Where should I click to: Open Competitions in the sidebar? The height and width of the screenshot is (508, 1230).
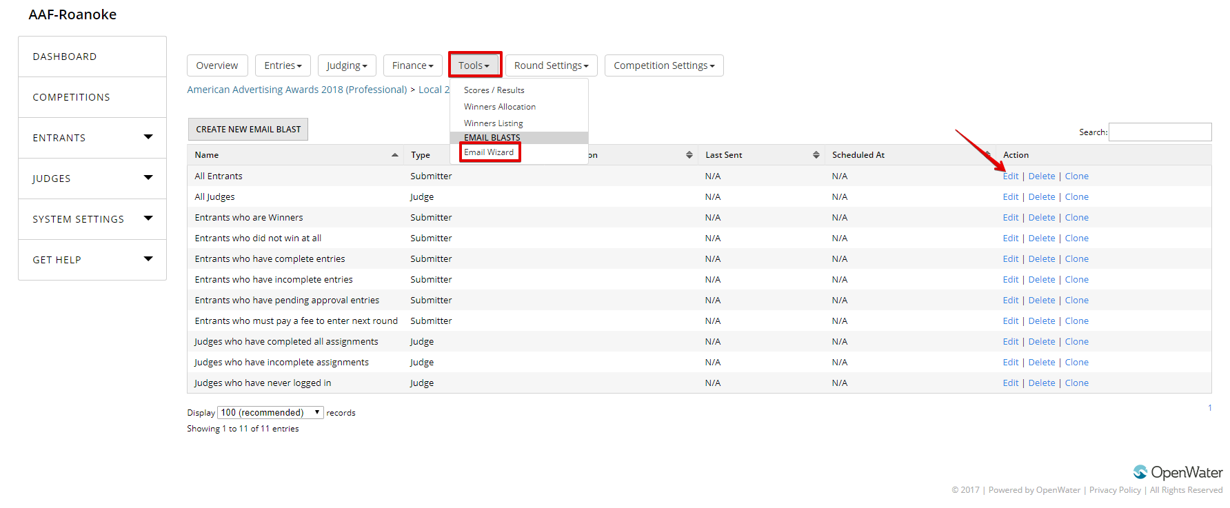click(92, 97)
